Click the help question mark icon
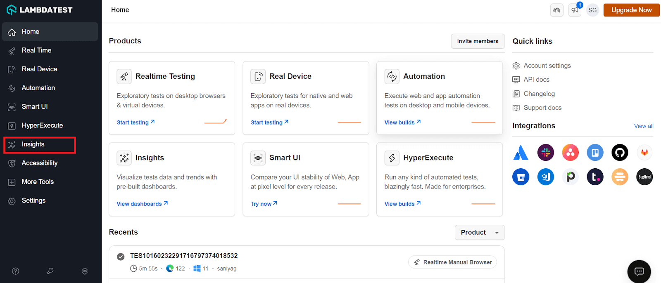 coord(16,271)
